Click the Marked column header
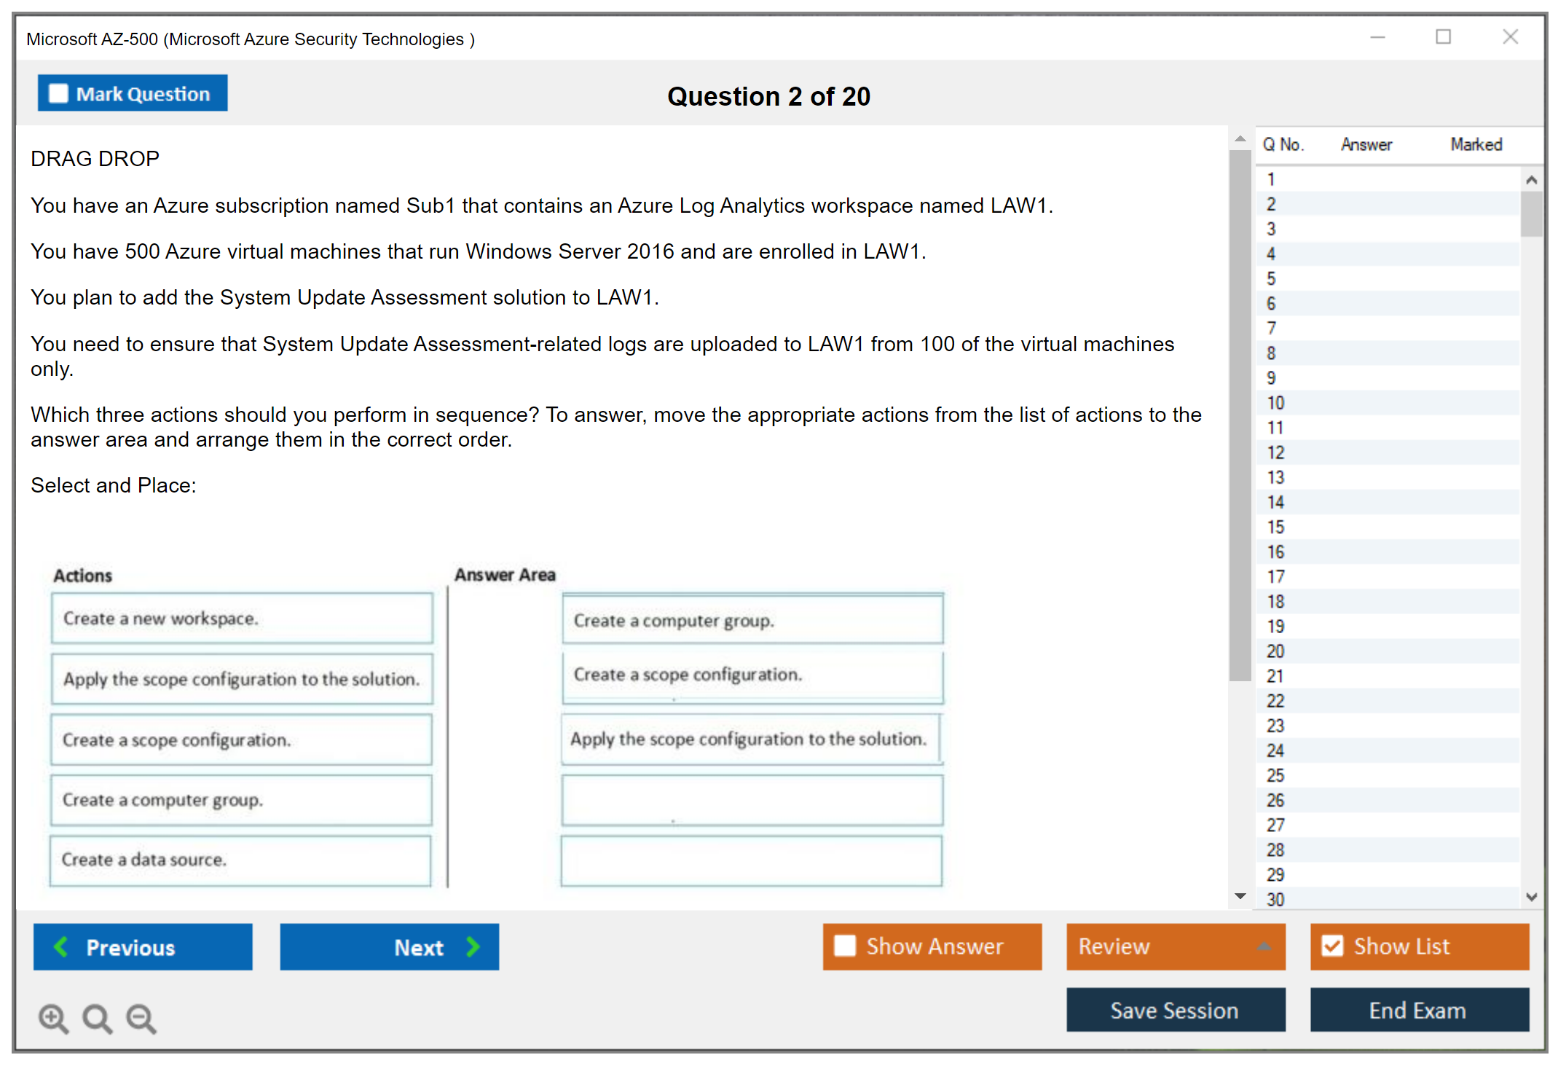This screenshot has height=1071, width=1566. (1476, 144)
